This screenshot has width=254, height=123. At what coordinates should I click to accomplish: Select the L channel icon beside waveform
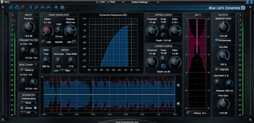pos(178,85)
